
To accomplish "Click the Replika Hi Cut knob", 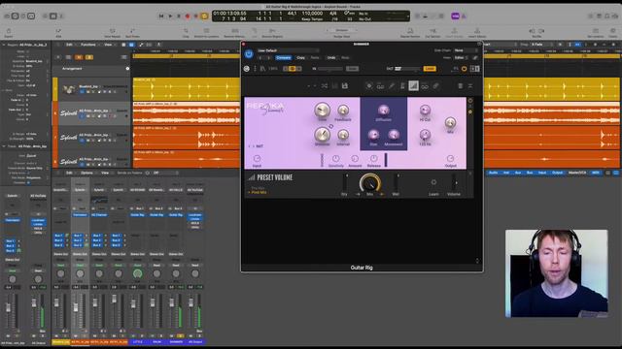I will point(425,110).
